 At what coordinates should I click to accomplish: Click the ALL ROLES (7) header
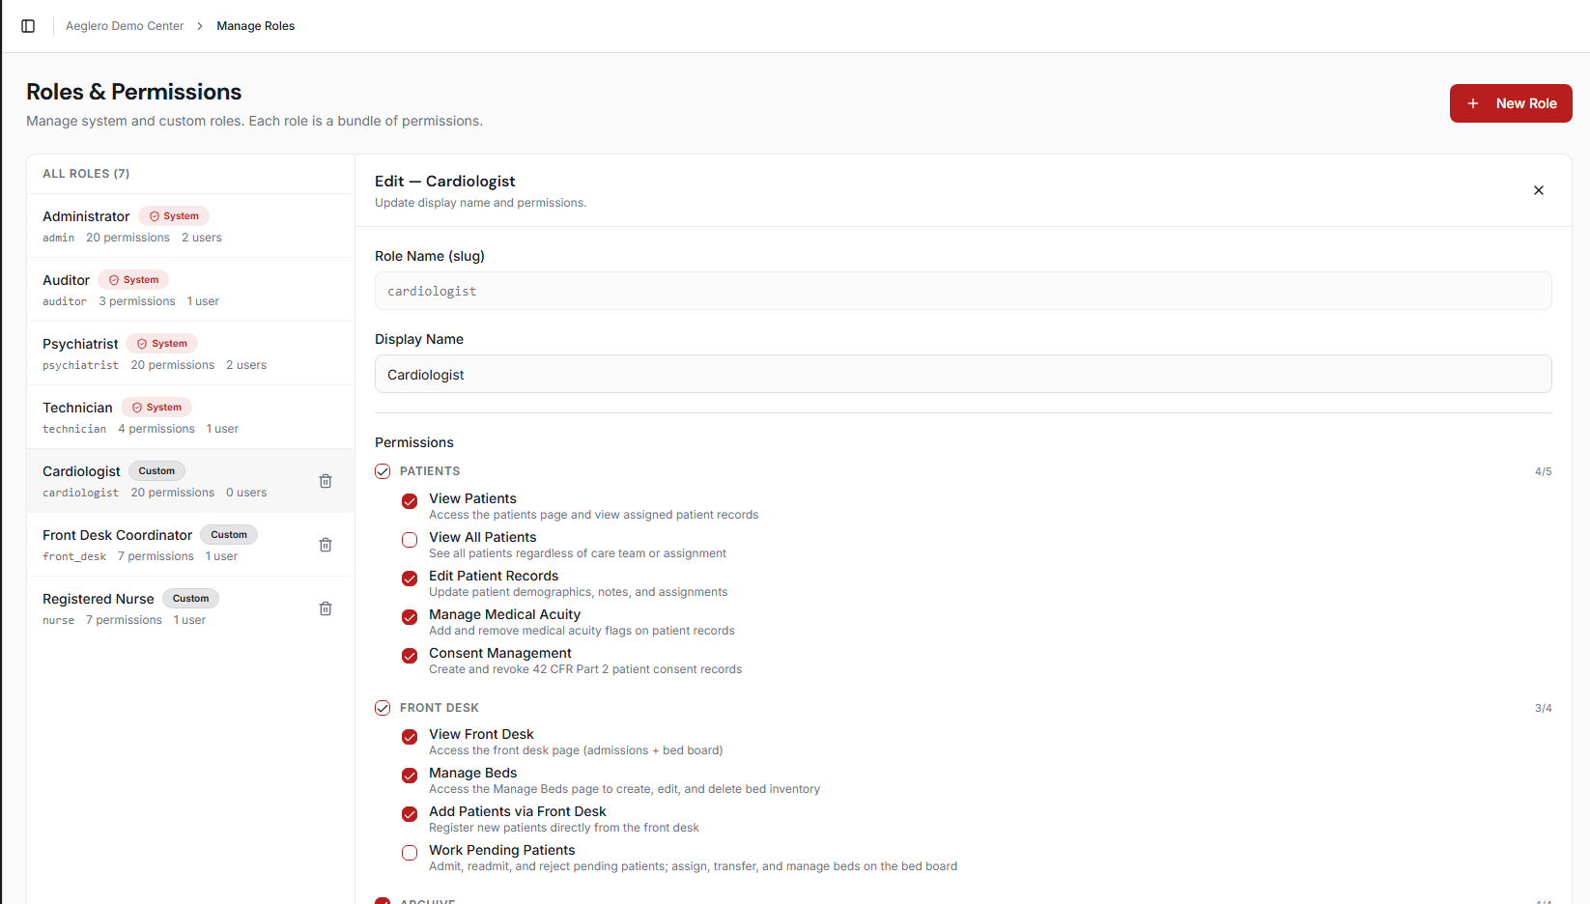[86, 174]
